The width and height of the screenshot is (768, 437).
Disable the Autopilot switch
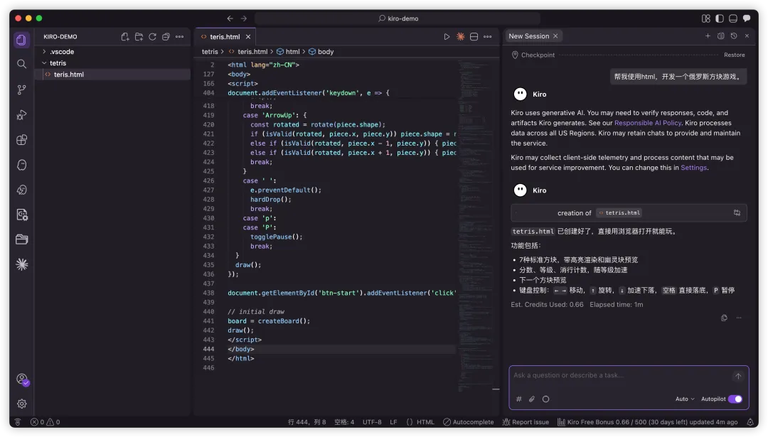point(735,399)
